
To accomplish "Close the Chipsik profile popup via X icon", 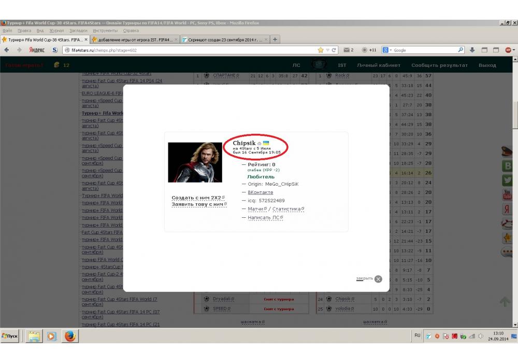I will (378, 279).
